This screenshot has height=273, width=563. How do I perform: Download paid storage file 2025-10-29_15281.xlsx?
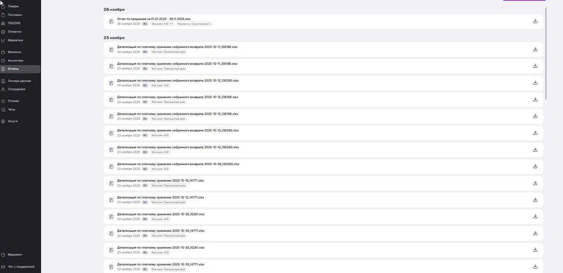(535, 250)
